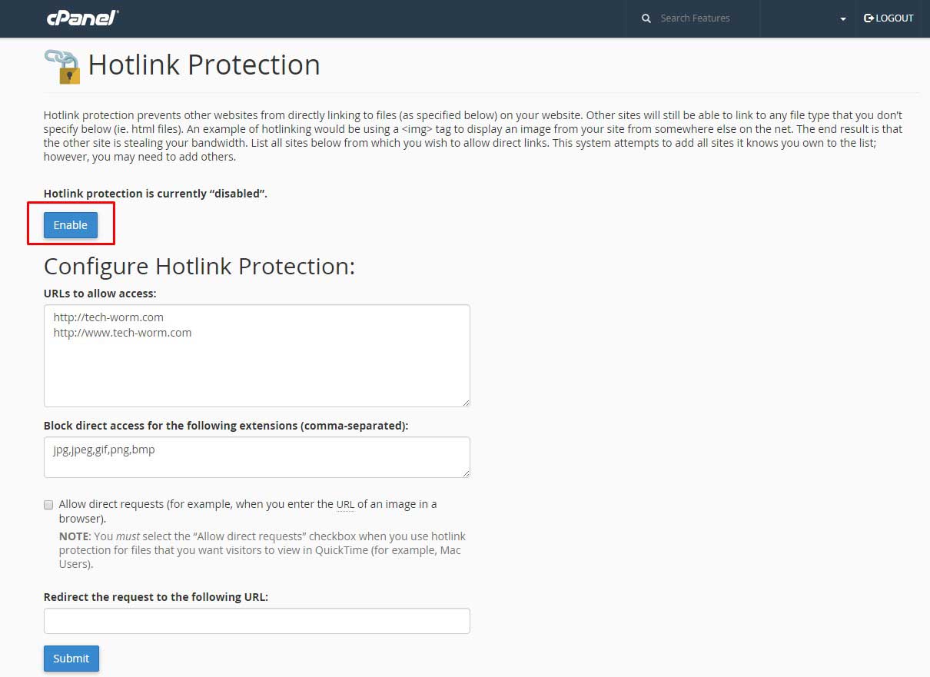Focus the Search Features field
This screenshot has width=930, height=677.
pyautogui.click(x=703, y=18)
